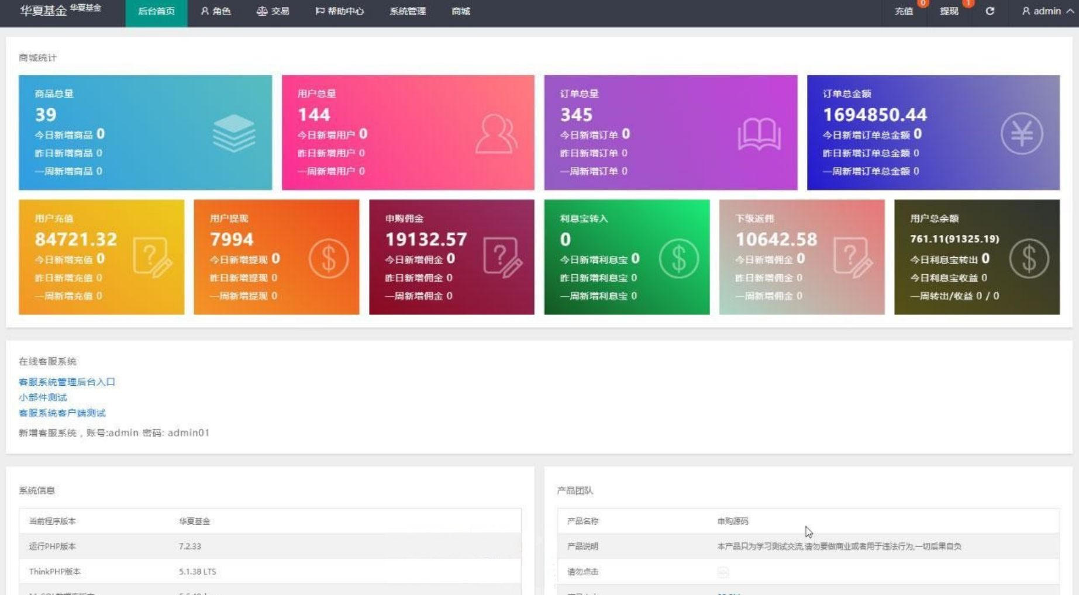The image size is (1079, 595).
Task: Switch to the 商城 menu item
Action: (x=460, y=11)
